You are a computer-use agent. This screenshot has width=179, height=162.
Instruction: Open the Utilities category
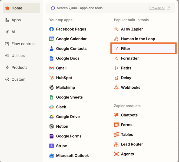15,56
